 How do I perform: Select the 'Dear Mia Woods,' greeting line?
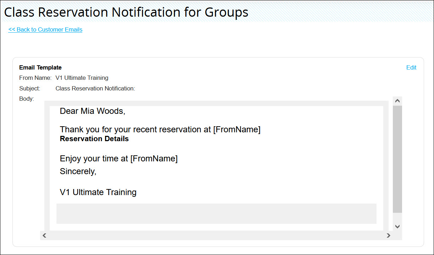93,111
